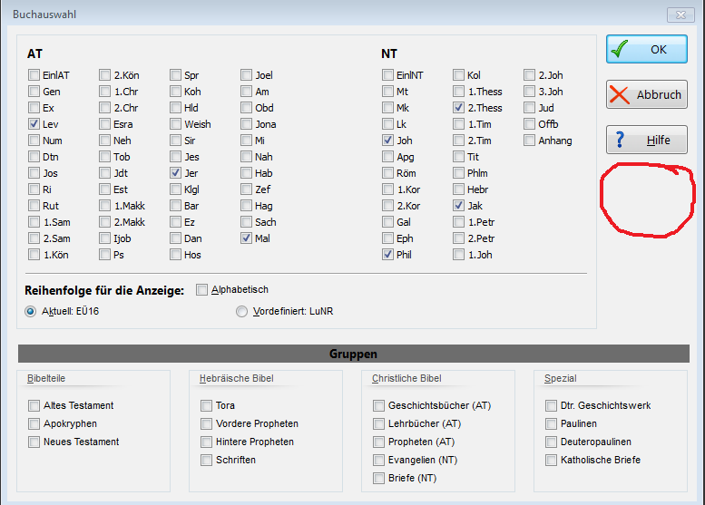Screen dimensions: 705x505
Task: Check the Offb checkbox
Action: pyautogui.click(x=529, y=124)
